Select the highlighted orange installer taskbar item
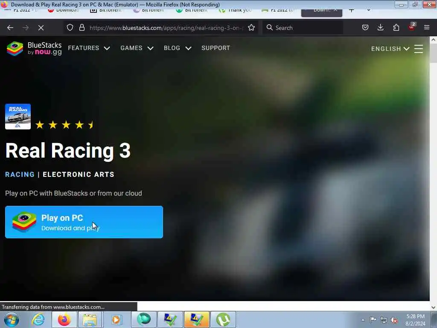 (197, 319)
